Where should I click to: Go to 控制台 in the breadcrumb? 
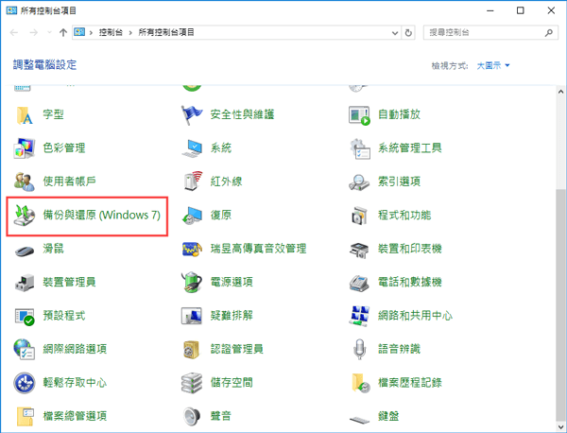click(111, 32)
